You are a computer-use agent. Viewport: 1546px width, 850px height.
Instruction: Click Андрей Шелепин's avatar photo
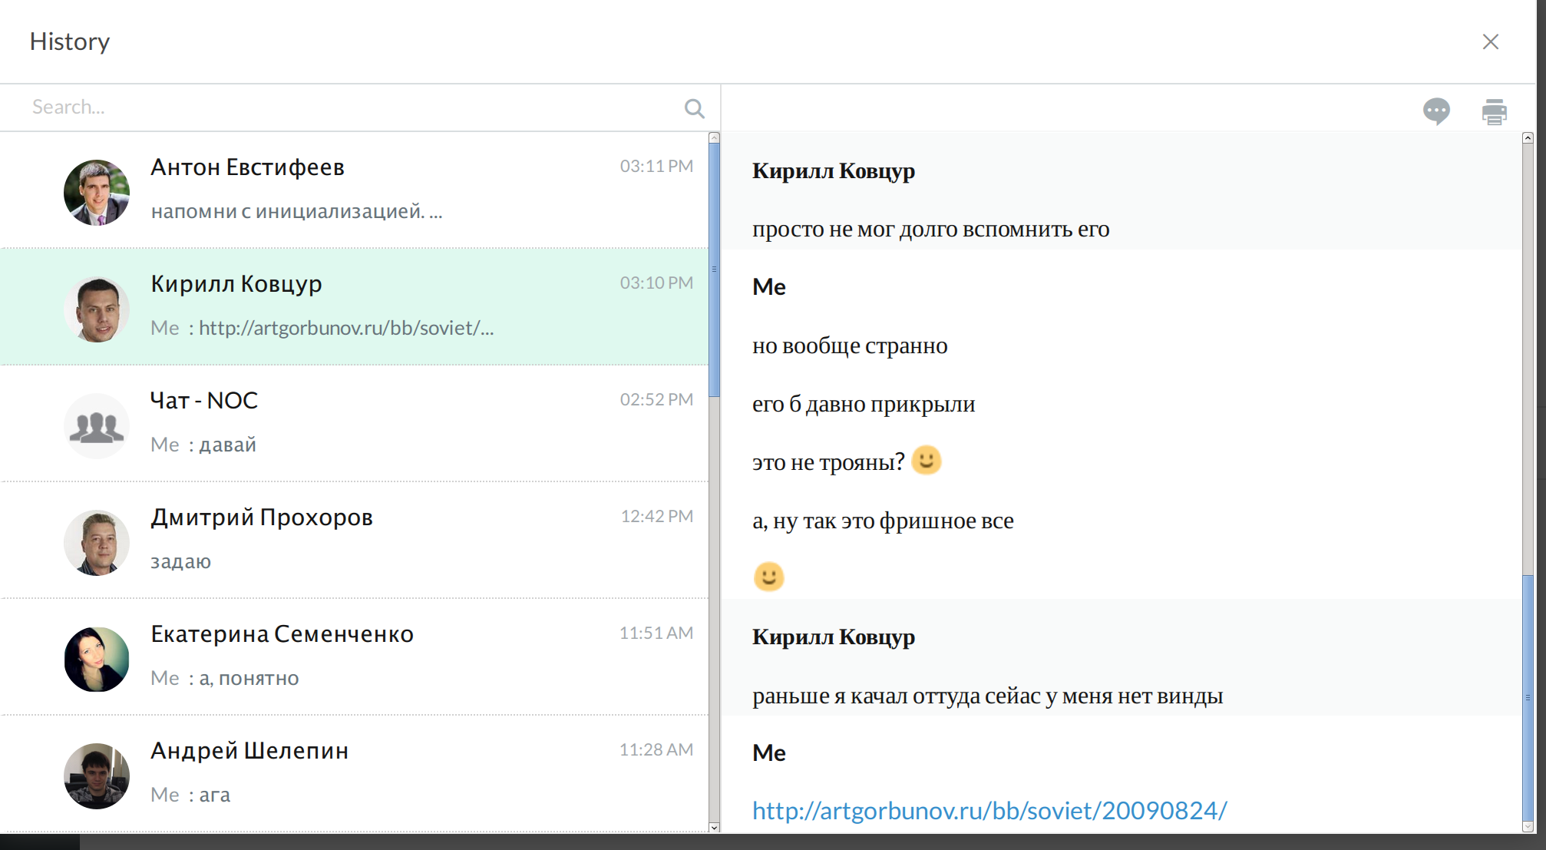97,776
